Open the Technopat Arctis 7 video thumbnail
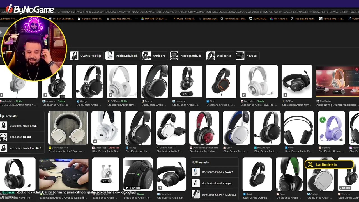Image resolution: width=359 pixels, height=202 pixels. point(64,174)
